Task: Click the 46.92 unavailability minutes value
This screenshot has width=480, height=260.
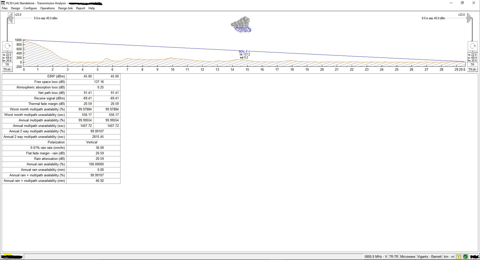Action: [x=100, y=181]
